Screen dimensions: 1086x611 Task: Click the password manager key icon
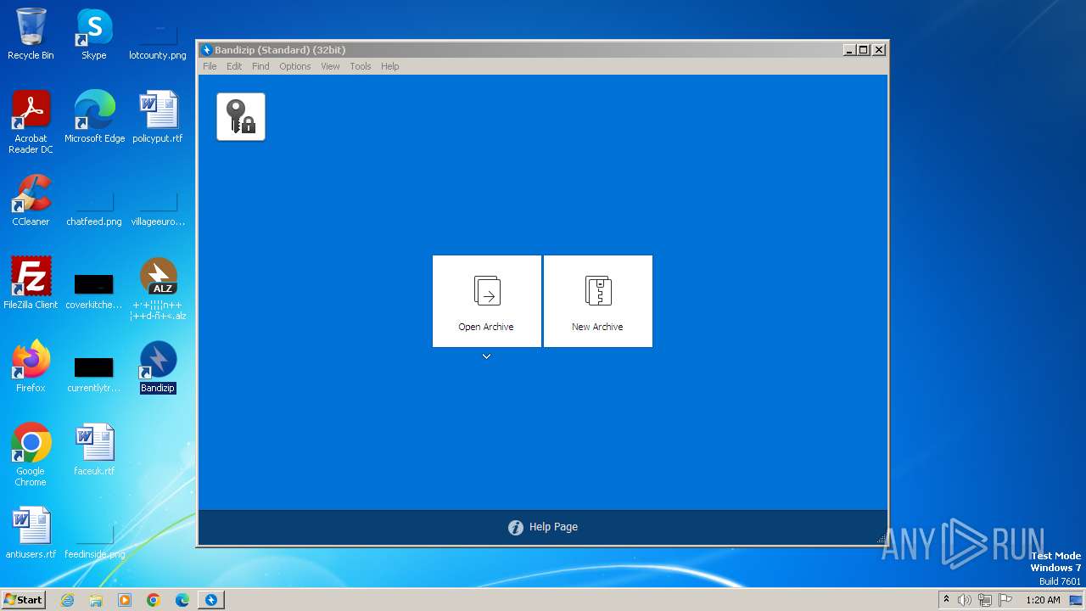pyautogui.click(x=241, y=116)
